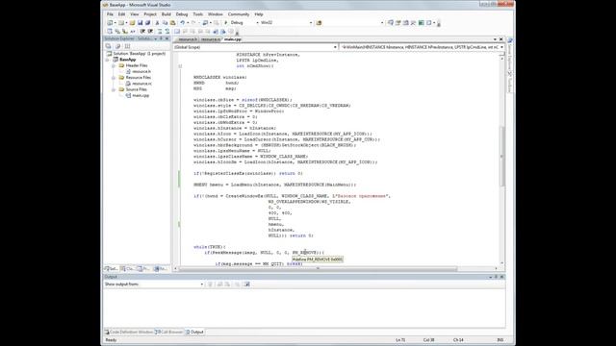Select the main.cpp editor tab
The height and width of the screenshot is (346, 616).
pos(233,39)
